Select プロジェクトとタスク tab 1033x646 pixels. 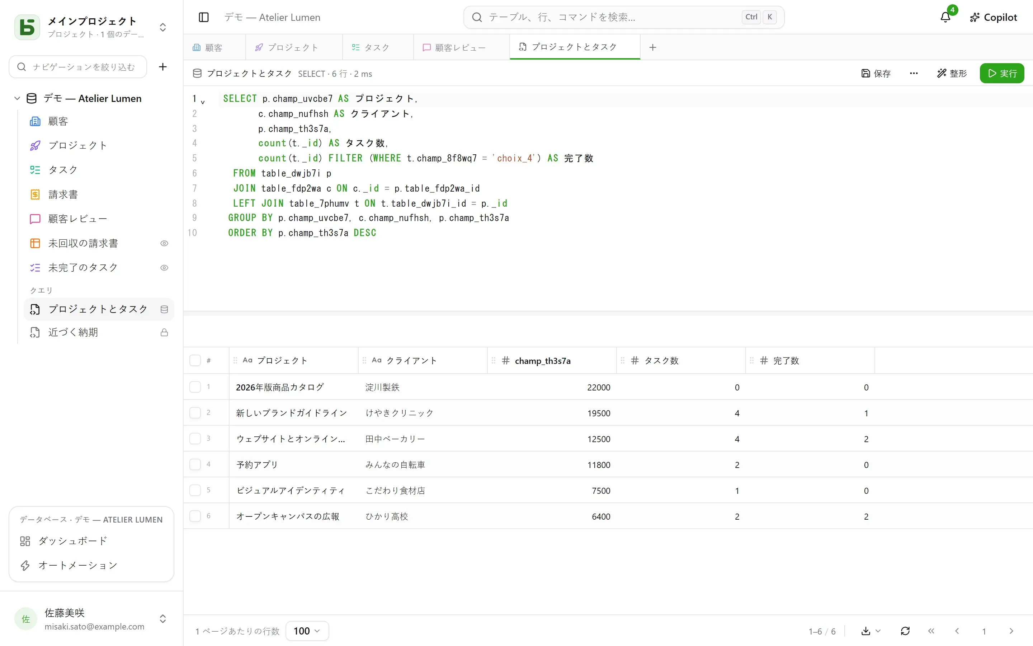(575, 47)
